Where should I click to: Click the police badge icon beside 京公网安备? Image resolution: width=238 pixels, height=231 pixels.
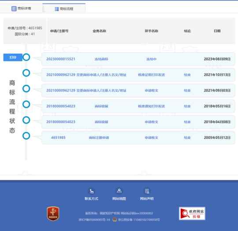click(x=115, y=219)
